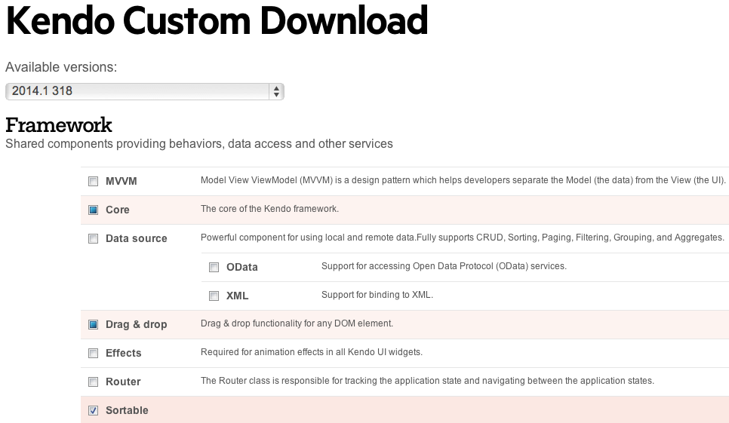Viewport: 729px width, 423px height.
Task: Select the Sortable label
Action: pyautogui.click(x=127, y=410)
